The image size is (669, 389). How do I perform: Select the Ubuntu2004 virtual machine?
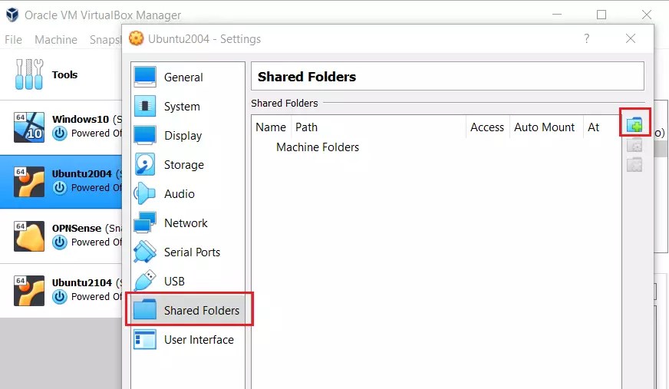tap(61, 182)
